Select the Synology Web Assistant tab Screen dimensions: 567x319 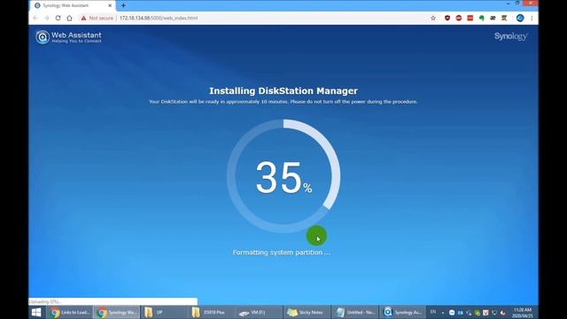pos(73,5)
